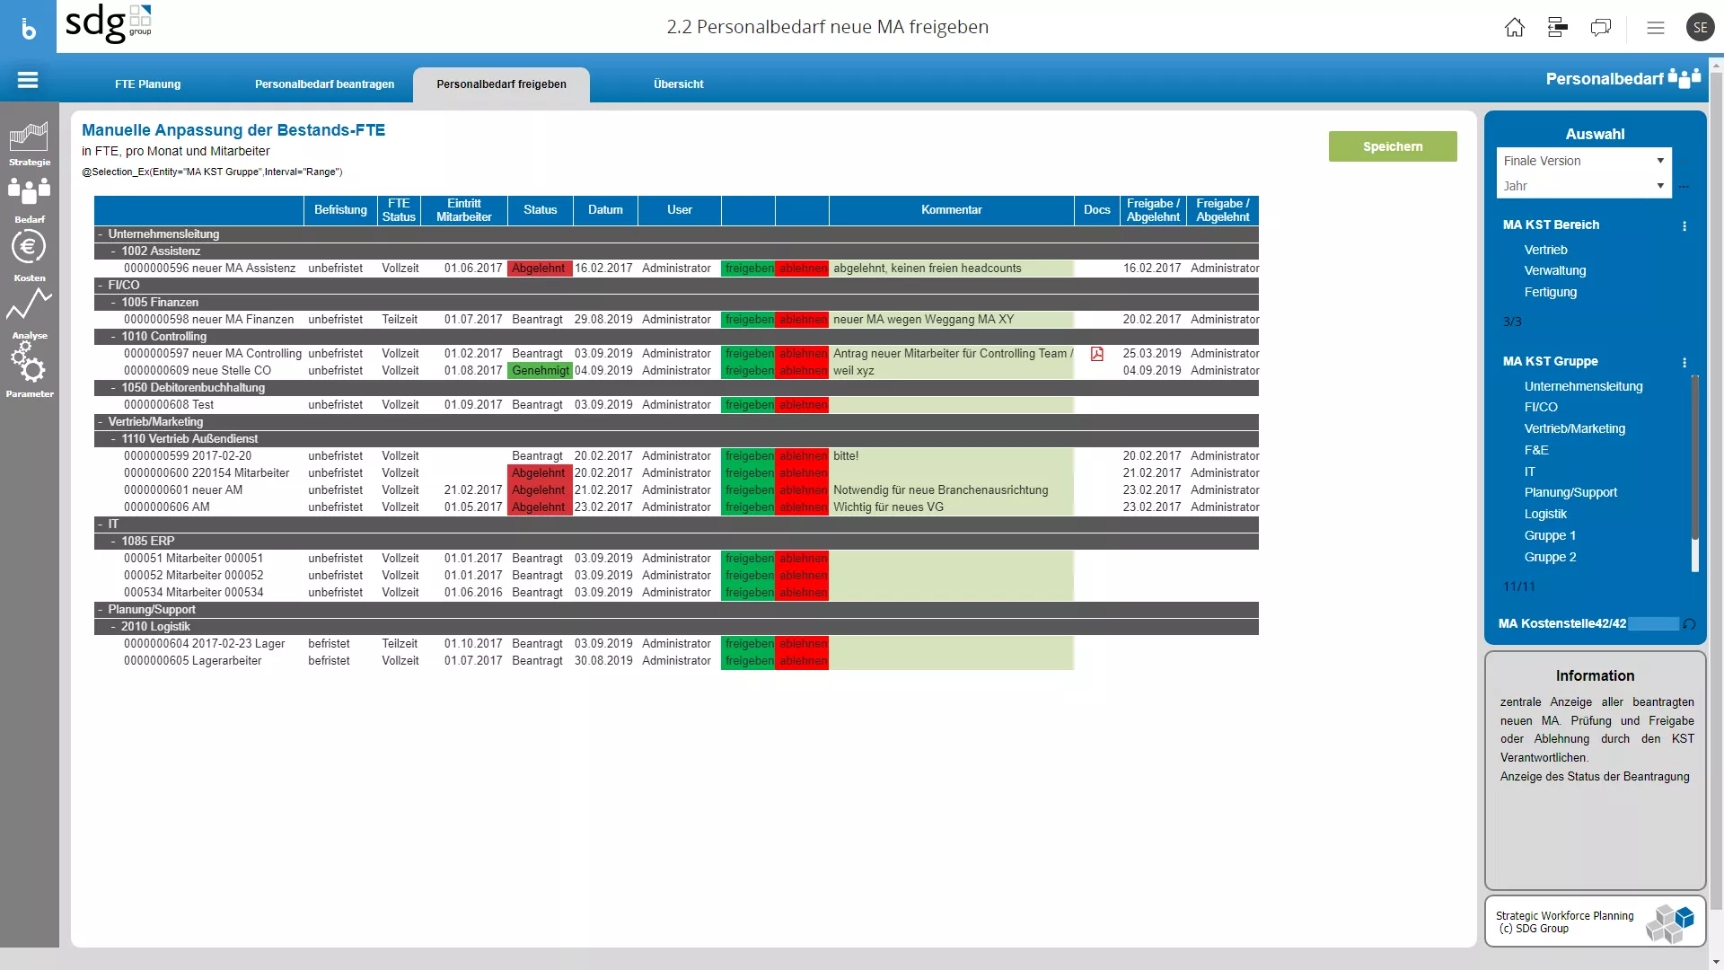Screen dimensions: 1724x970
Task: Collapse the 1010 Controlling group
Action: pyautogui.click(x=113, y=337)
